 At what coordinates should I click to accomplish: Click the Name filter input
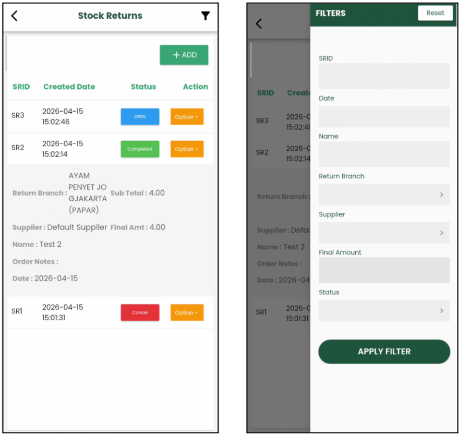(x=384, y=154)
